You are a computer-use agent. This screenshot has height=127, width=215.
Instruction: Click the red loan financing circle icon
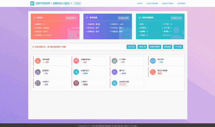point(38,61)
